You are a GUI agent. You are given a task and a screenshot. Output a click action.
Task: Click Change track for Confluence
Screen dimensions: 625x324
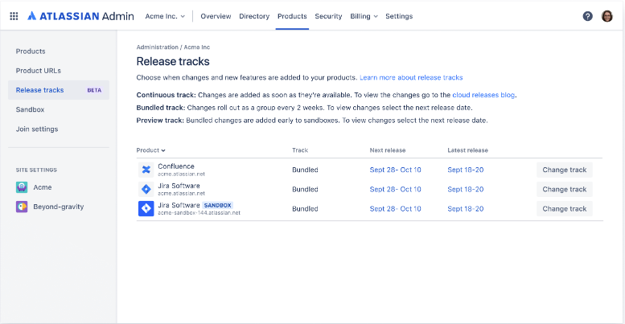tap(564, 170)
